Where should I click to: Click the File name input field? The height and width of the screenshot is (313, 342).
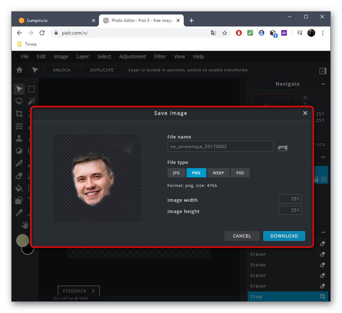coord(220,146)
